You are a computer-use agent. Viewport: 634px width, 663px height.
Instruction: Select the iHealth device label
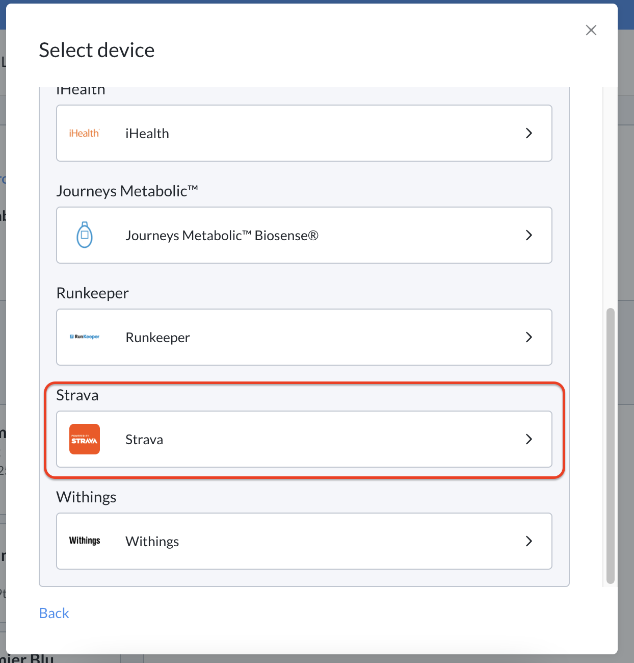147,133
